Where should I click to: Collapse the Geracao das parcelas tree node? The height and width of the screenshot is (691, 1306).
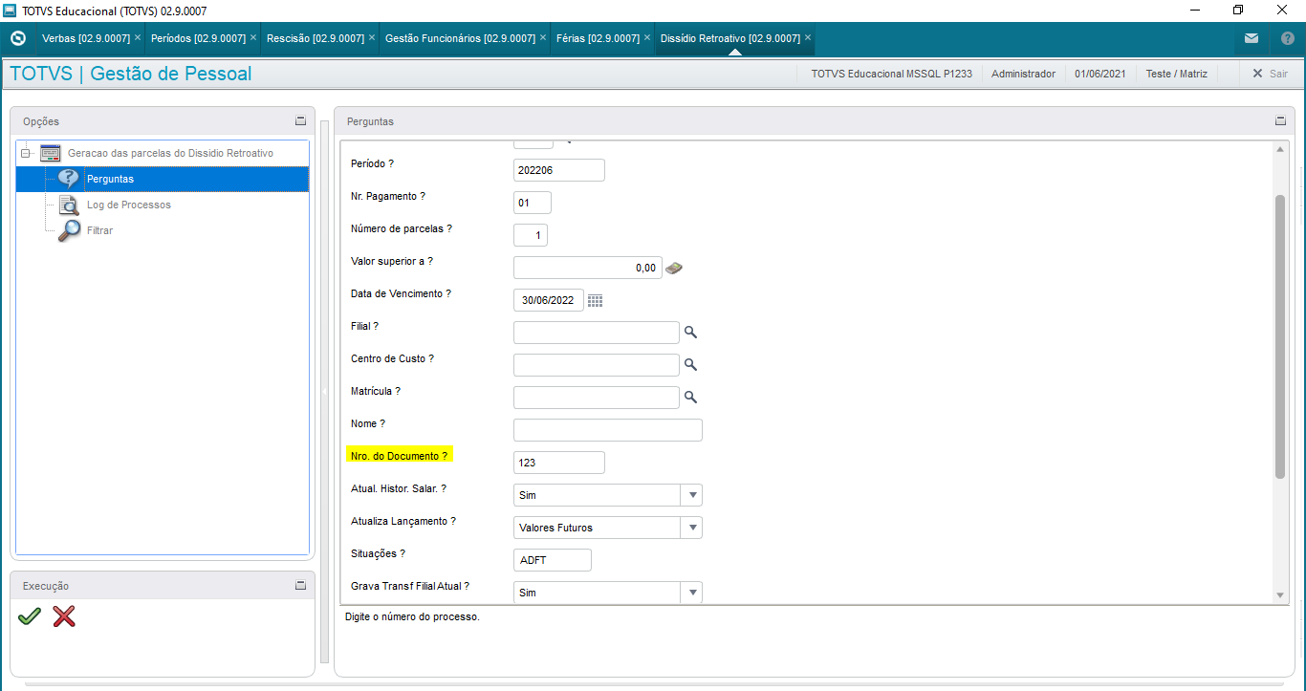click(26, 153)
